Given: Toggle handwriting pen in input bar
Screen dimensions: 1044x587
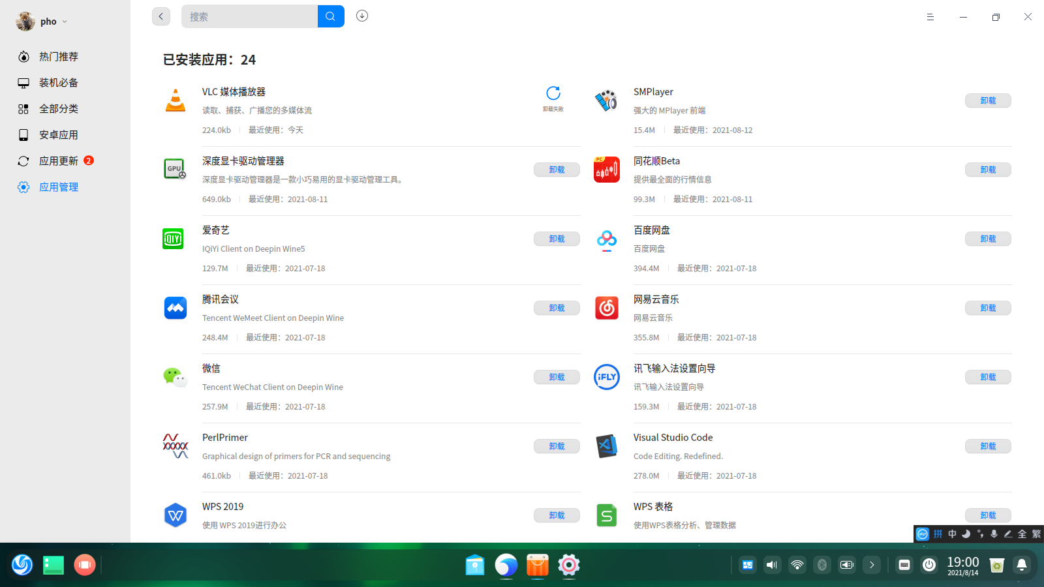Looking at the screenshot, I should pyautogui.click(x=1008, y=534).
